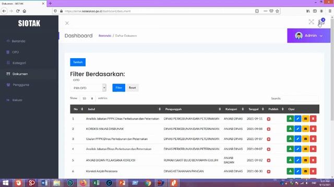Download KOREKSI ANJAB DISBUNAK document
Viewport: 334px width, 187px height.
click(x=290, y=129)
